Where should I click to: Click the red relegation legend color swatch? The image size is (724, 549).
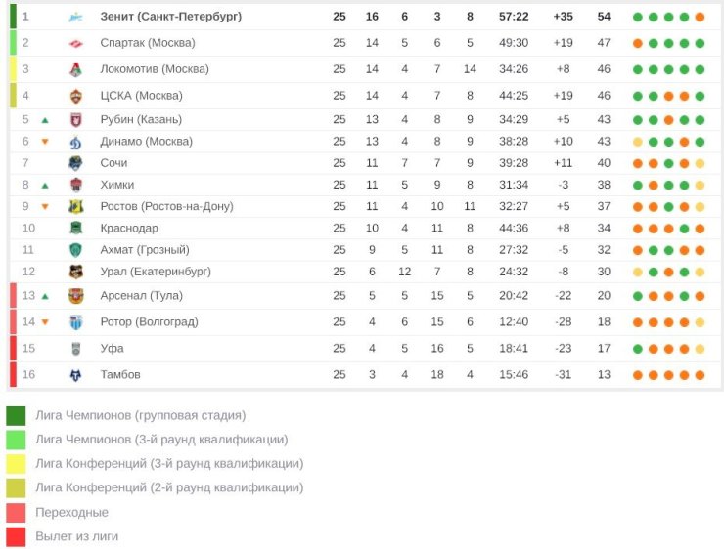click(x=16, y=536)
